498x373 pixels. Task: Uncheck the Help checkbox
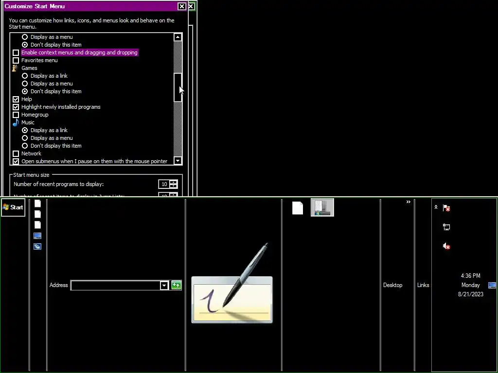click(x=16, y=99)
